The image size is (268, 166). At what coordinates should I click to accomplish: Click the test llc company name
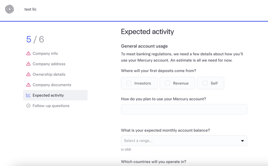pyautogui.click(x=30, y=9)
